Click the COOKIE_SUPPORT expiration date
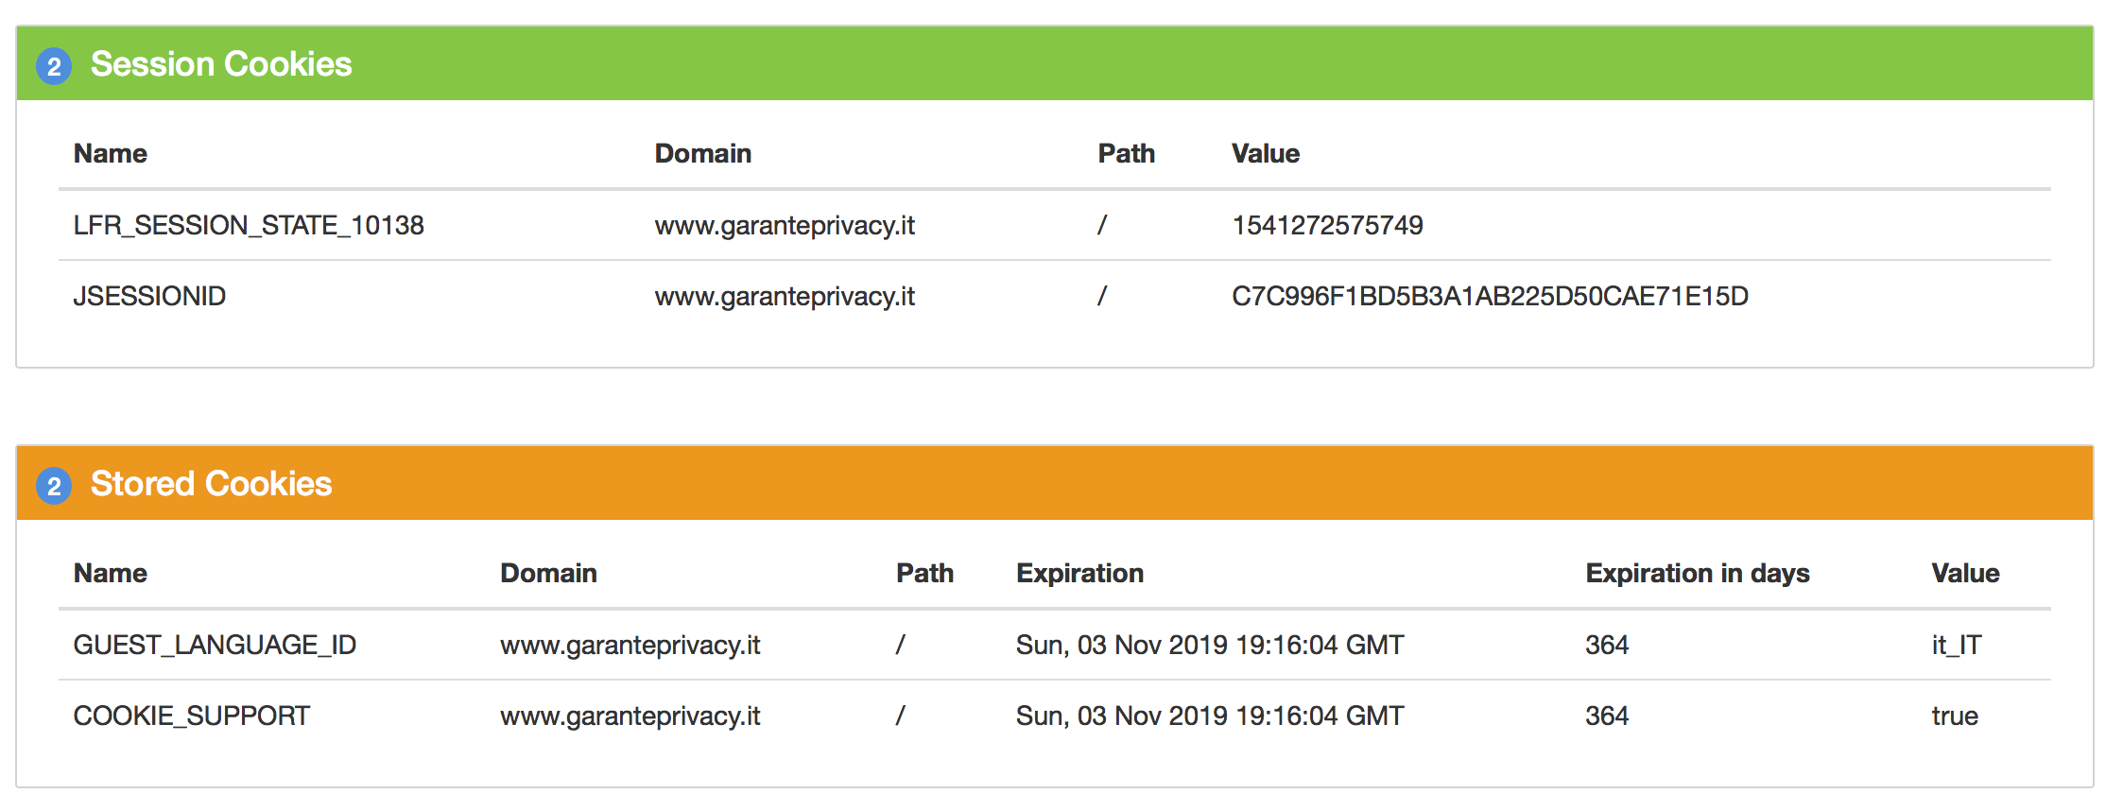Viewport: 2123px width, 811px height. coord(1210,716)
